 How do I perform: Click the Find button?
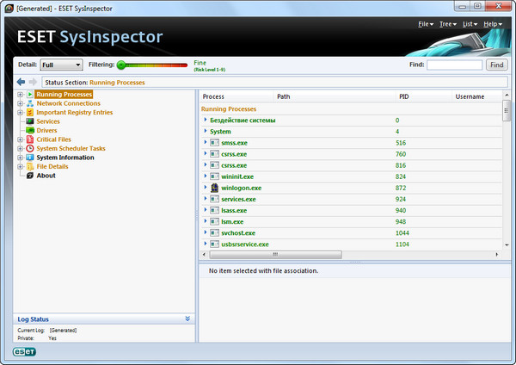click(x=496, y=65)
